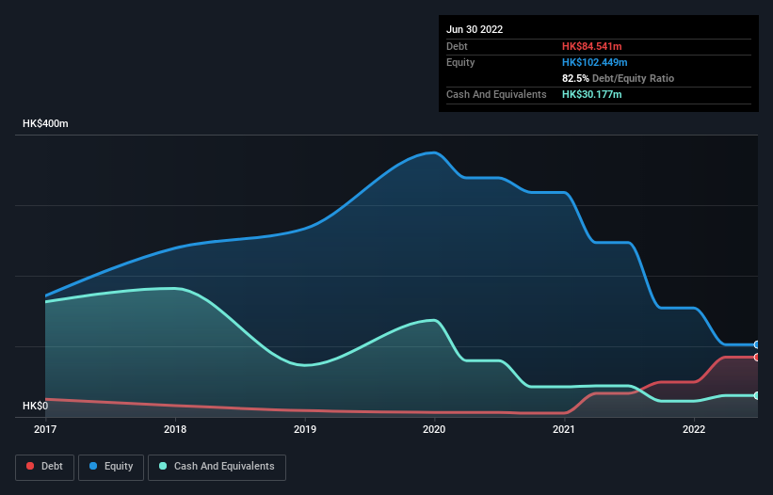Click the 82.5% Debt/Equity Ratio text
This screenshot has width=773, height=495.
pyautogui.click(x=618, y=78)
